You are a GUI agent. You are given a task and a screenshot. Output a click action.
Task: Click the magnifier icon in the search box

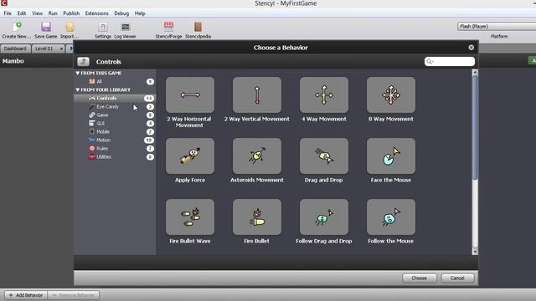(430, 61)
